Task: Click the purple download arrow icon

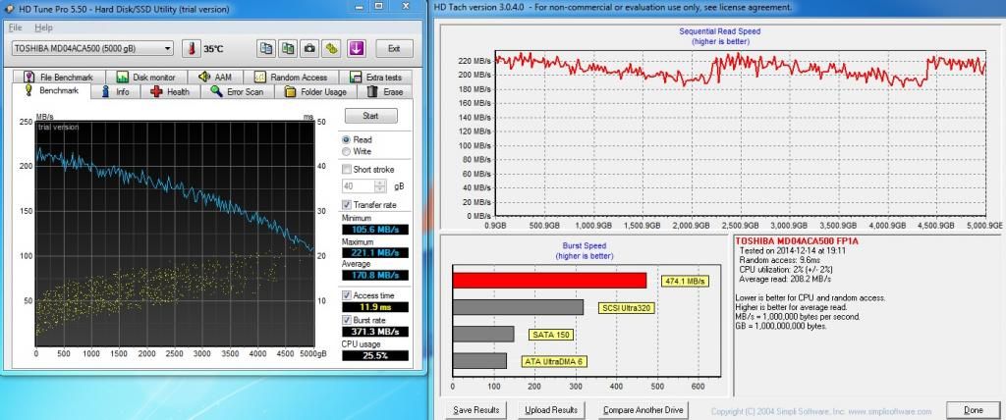Action: click(x=356, y=48)
